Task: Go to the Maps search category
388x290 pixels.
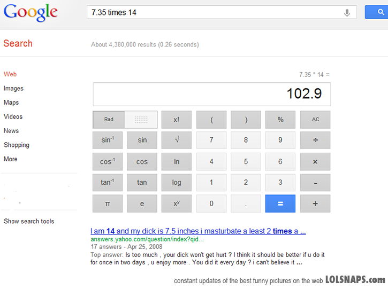Action: [11, 103]
